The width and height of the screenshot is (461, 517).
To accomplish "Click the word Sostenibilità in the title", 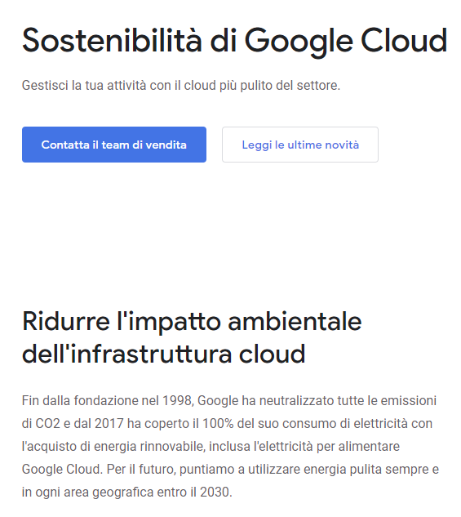I will coord(112,40).
